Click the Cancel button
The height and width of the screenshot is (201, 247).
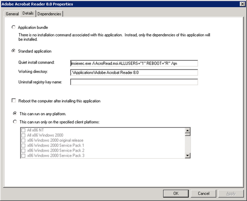203,193
